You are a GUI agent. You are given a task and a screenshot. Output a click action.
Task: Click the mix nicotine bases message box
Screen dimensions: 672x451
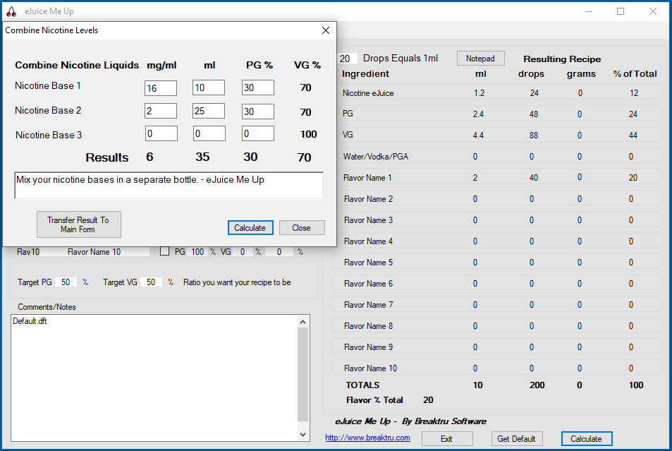[x=169, y=186]
